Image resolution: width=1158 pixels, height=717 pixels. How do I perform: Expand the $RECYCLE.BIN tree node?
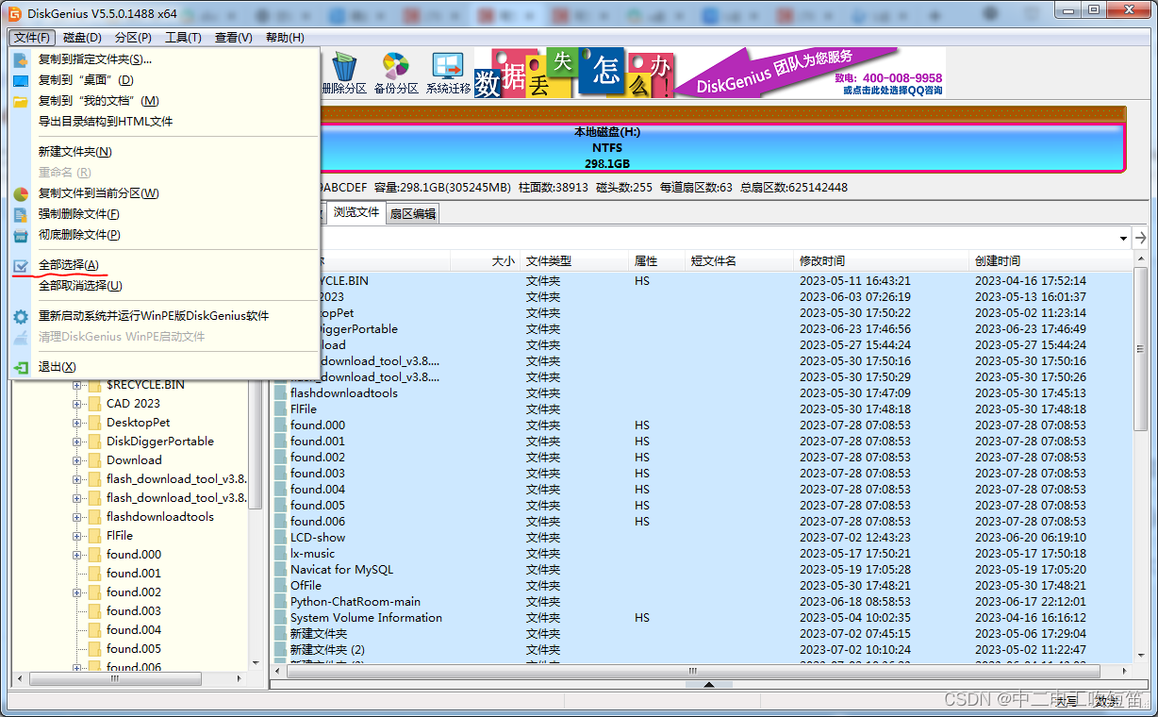pyautogui.click(x=77, y=385)
